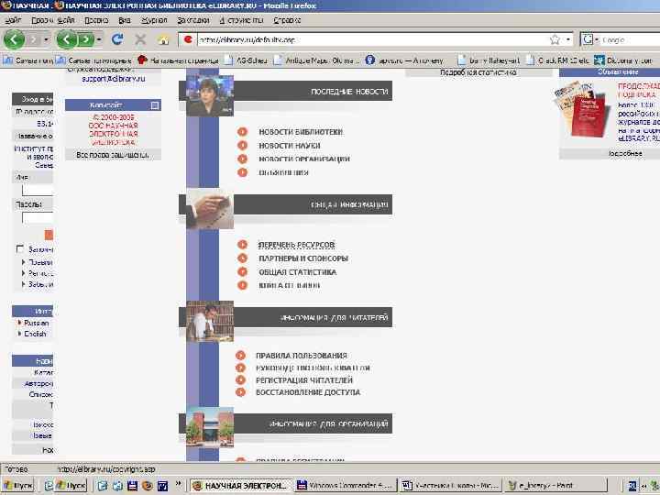
Task: Switch the interface language to English
Action: (35, 334)
